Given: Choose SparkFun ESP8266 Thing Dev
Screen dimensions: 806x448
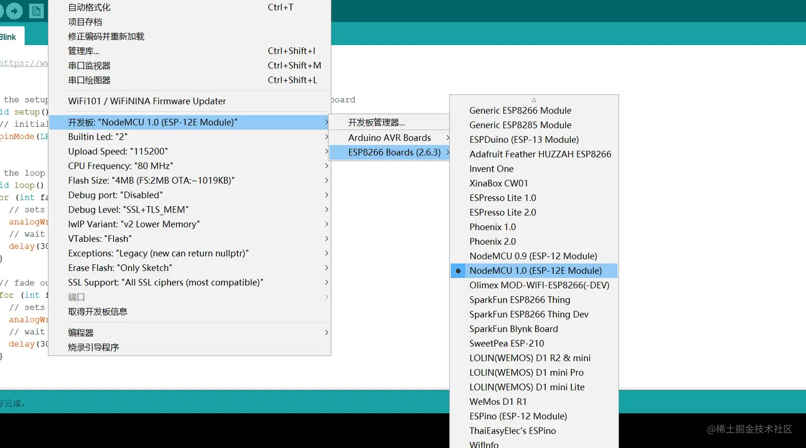Looking at the screenshot, I should 534,314.
